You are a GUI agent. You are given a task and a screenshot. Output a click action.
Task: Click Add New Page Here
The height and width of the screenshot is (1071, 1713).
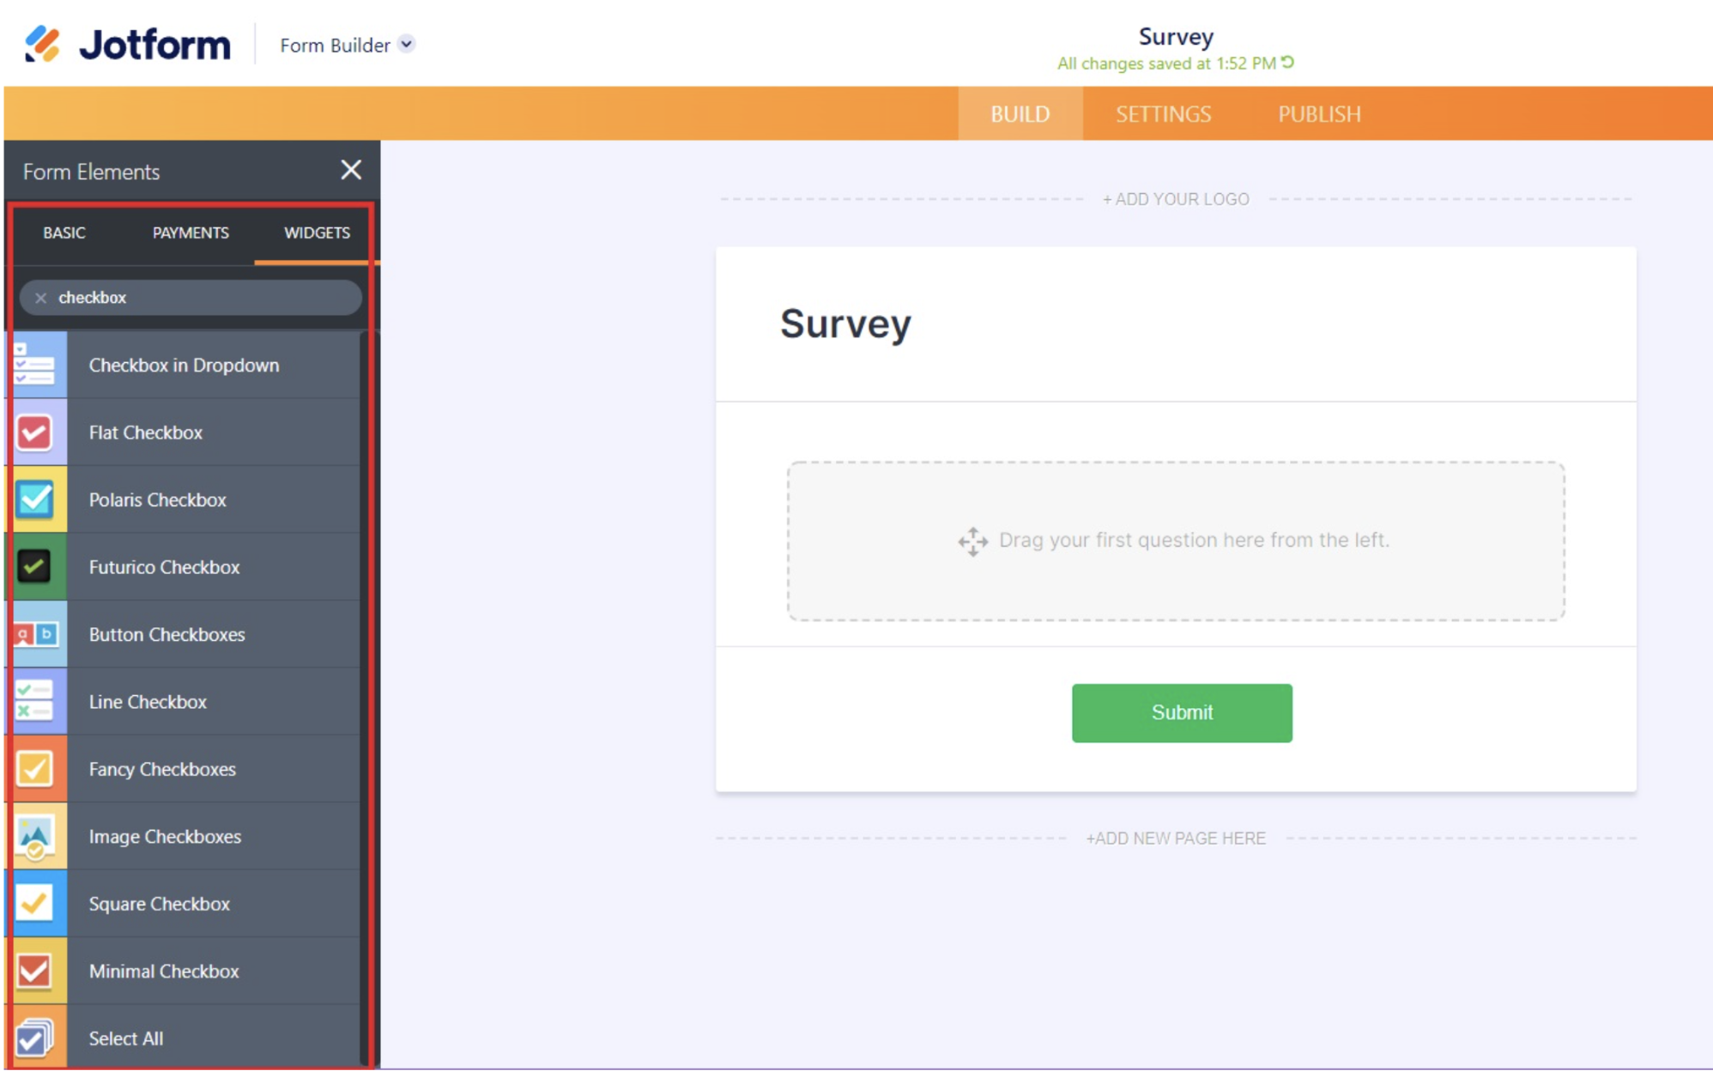[1176, 838]
